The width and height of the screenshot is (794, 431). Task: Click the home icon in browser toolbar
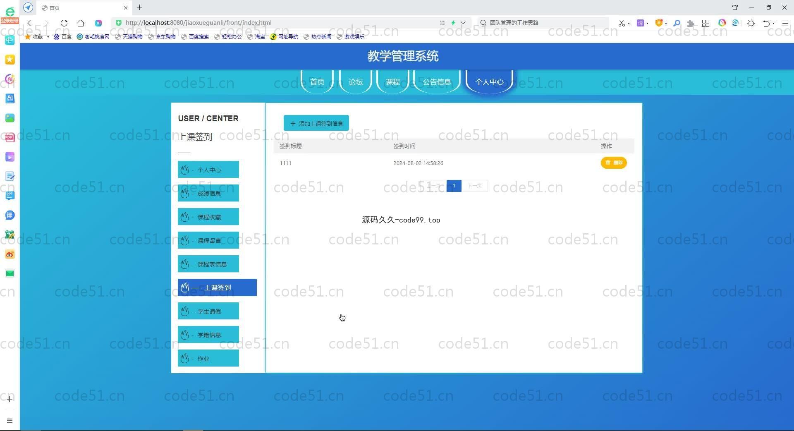pos(81,23)
